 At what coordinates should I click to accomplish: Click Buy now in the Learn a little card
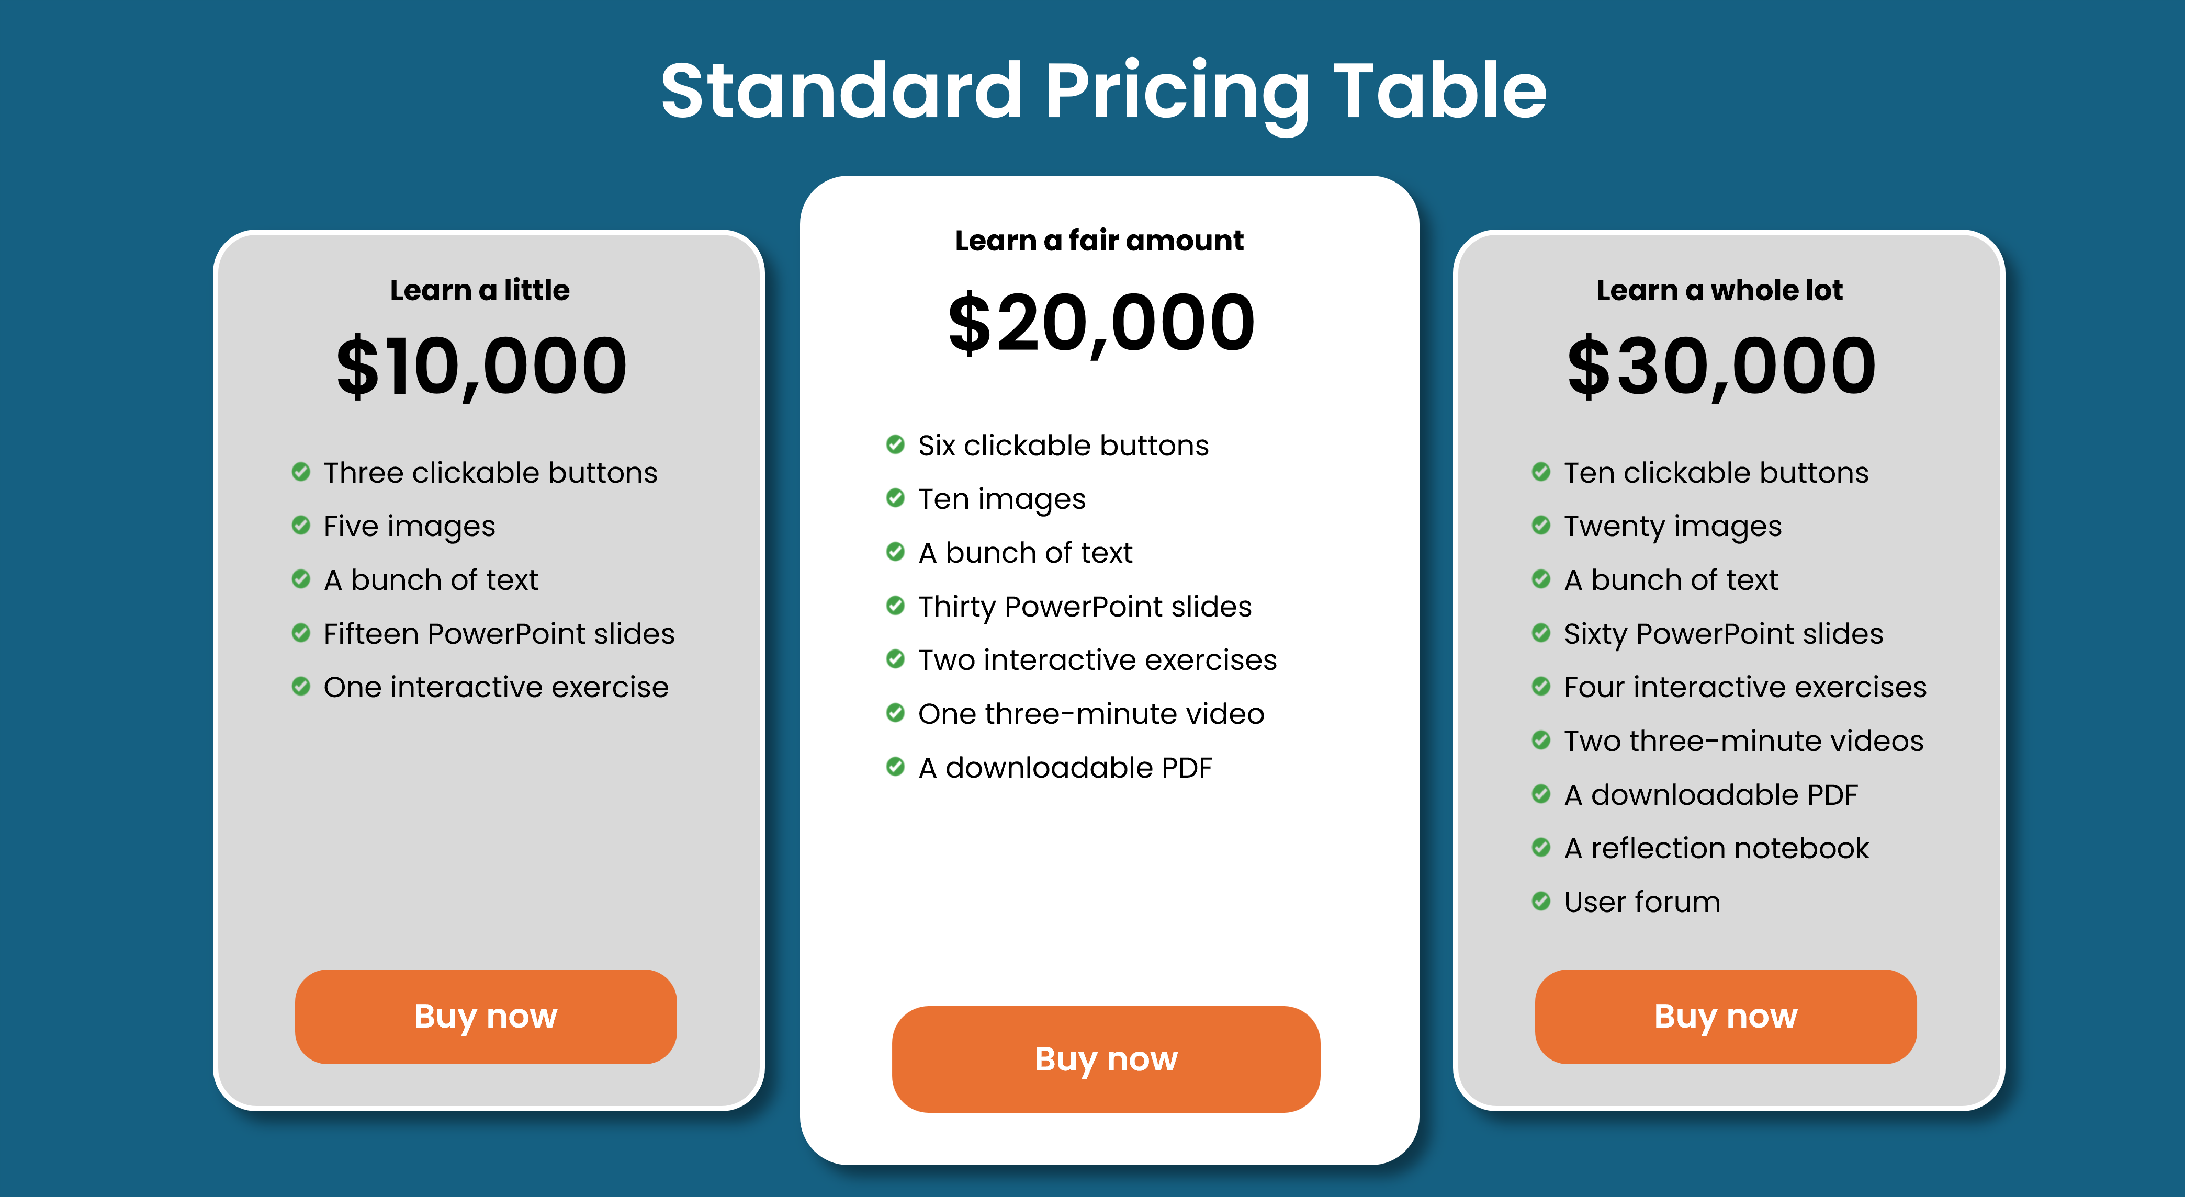485,1016
